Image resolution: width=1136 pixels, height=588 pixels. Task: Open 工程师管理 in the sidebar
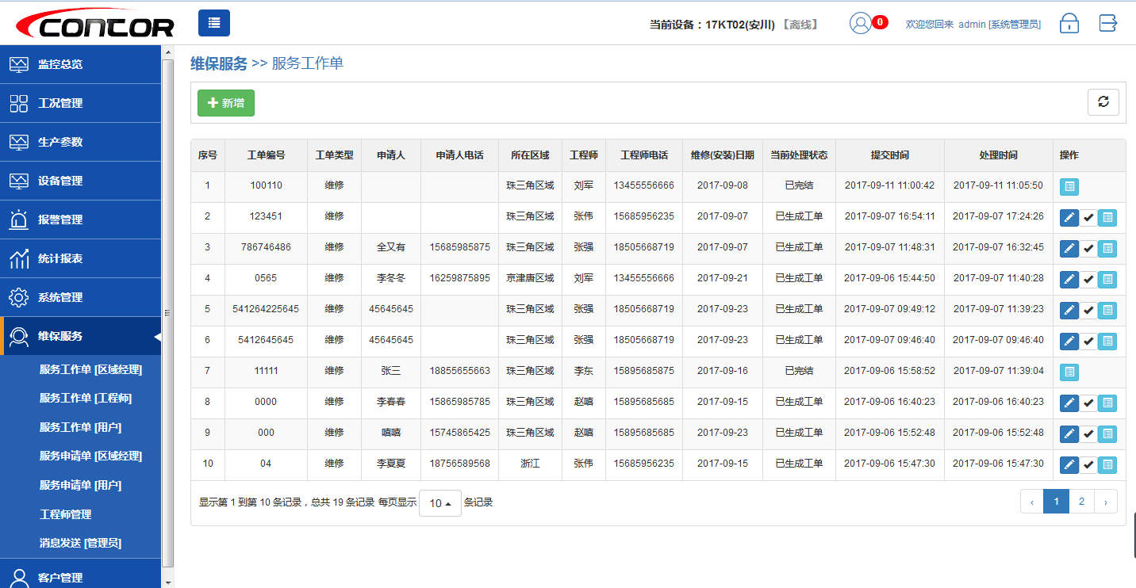[66, 514]
